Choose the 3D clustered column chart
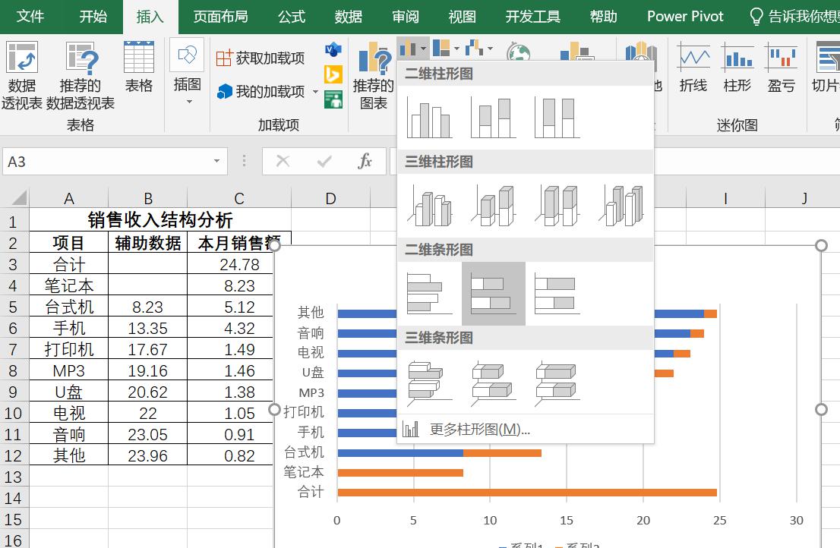Image resolution: width=840 pixels, height=548 pixels. [429, 206]
